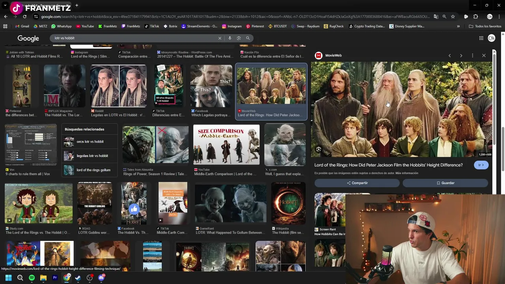Open the Todos los favoritos folder
Screen dimensions: 505x284
tap(485, 26)
